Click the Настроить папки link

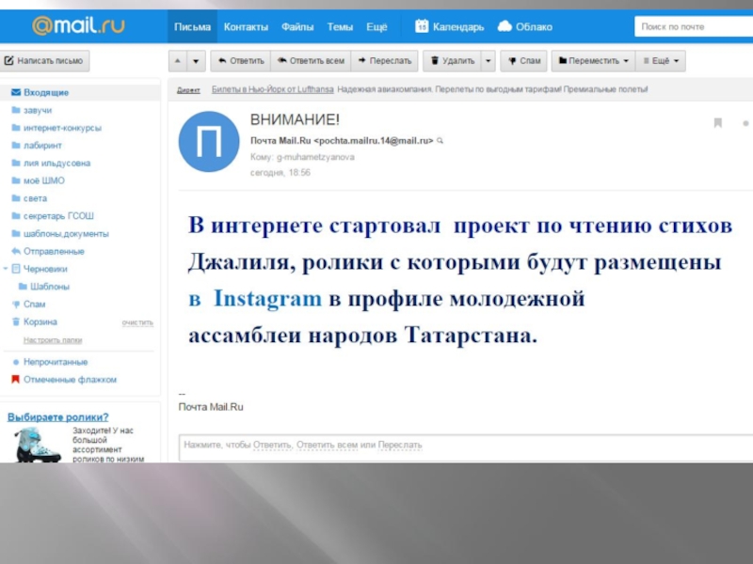[x=53, y=339]
